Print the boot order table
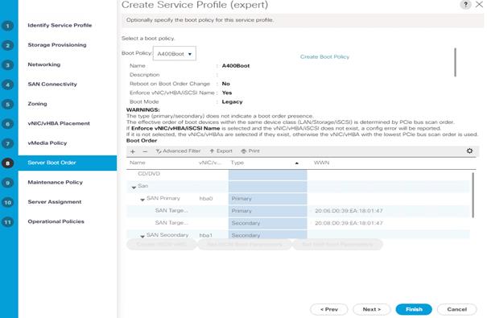487x318 pixels. (x=250, y=151)
